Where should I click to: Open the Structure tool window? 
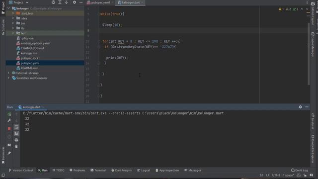3,27
